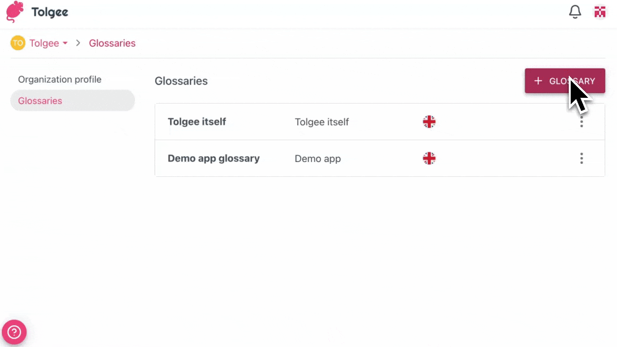The image size is (617, 347).
Task: Click the user avatar in the top bar
Action: pos(600,12)
